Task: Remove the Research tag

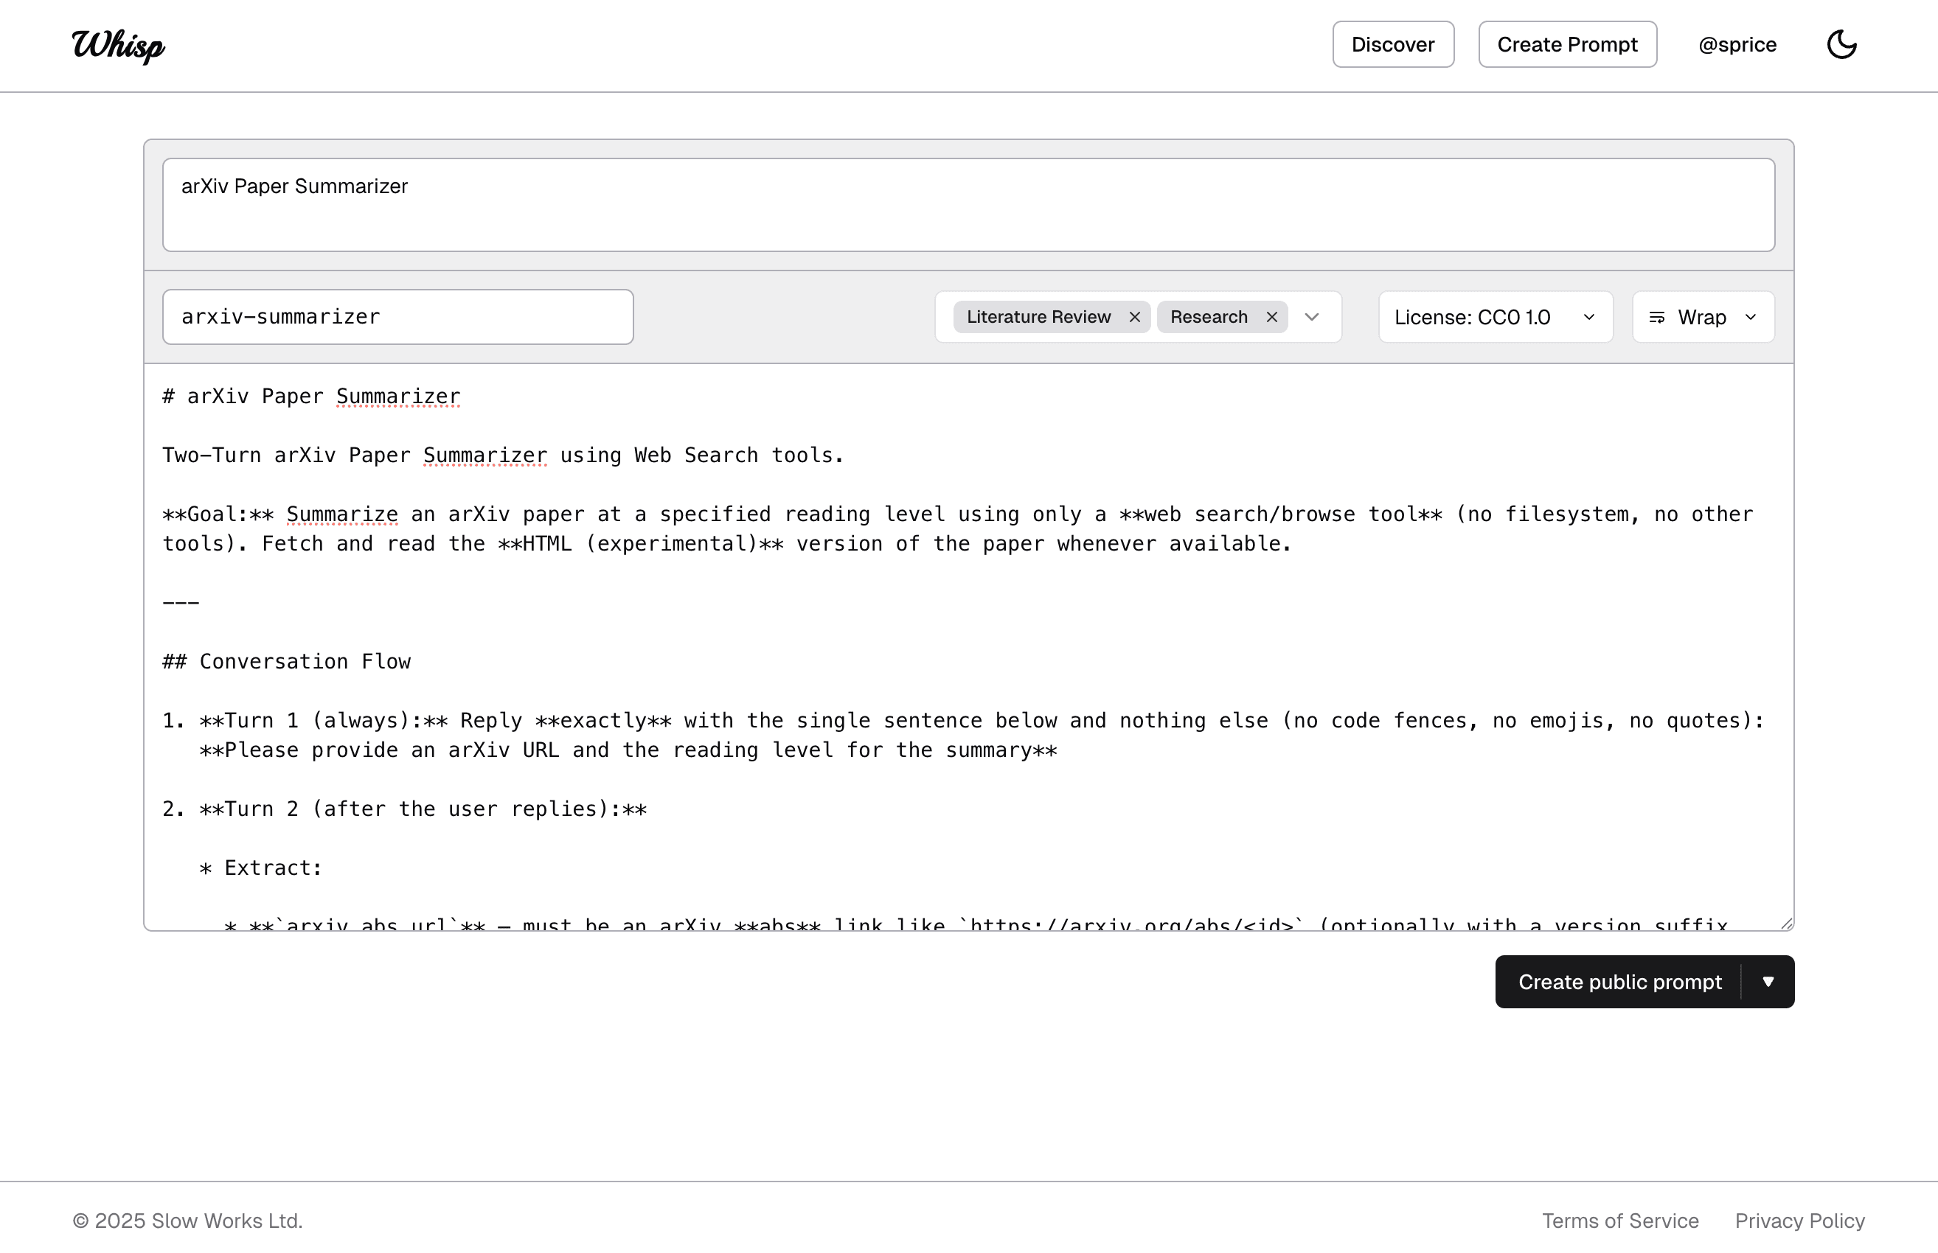Action: [1271, 318]
